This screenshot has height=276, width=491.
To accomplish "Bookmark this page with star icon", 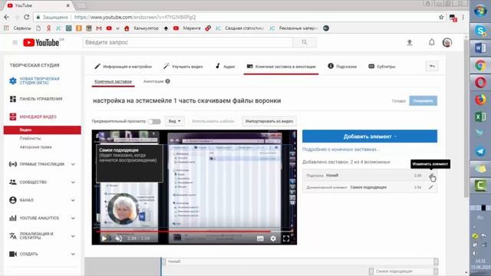I will (441, 17).
